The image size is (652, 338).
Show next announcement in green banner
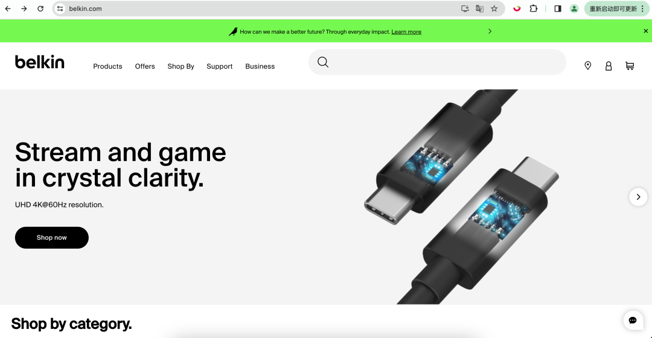click(x=490, y=31)
